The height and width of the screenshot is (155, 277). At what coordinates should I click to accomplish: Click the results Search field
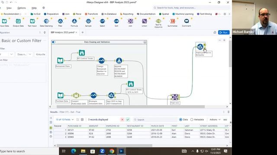tap(155, 120)
